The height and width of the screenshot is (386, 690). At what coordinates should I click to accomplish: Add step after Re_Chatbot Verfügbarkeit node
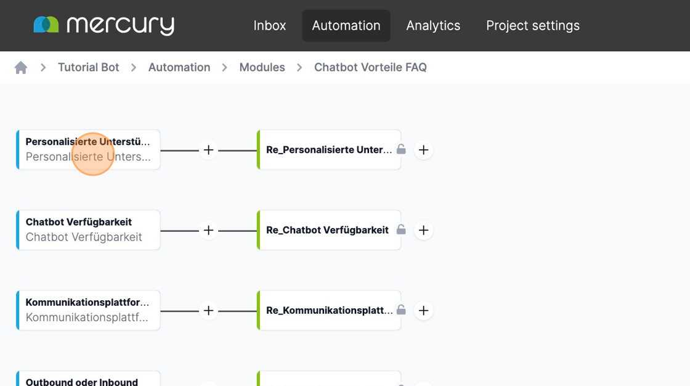tap(423, 230)
